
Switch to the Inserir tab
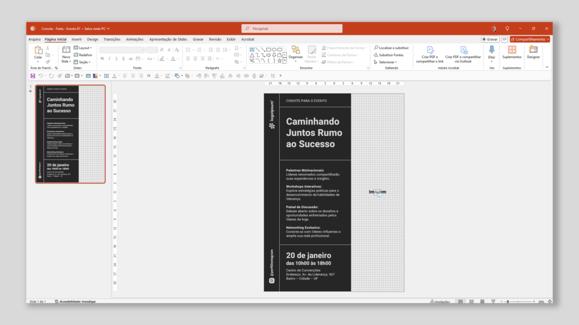click(x=76, y=39)
